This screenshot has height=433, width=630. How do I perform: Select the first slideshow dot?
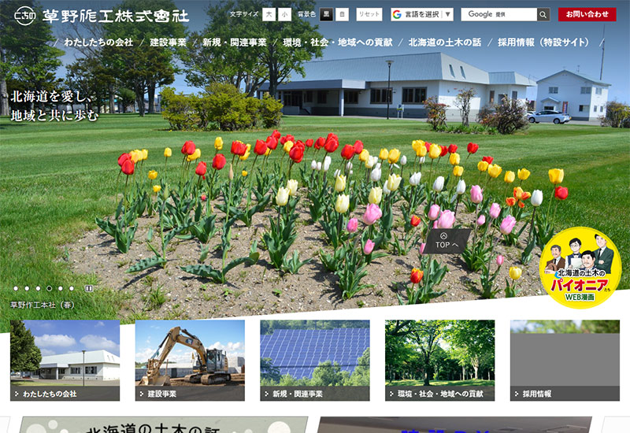click(x=16, y=288)
